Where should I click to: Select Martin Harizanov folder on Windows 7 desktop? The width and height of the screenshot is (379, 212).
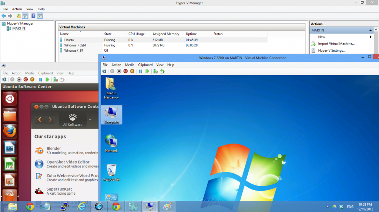tap(111, 88)
